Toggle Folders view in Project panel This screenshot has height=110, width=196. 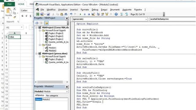coord(46,23)
